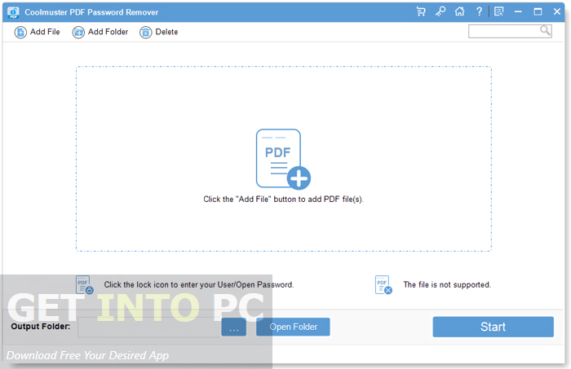Click the Open Folder button
The height and width of the screenshot is (369, 571).
(293, 327)
